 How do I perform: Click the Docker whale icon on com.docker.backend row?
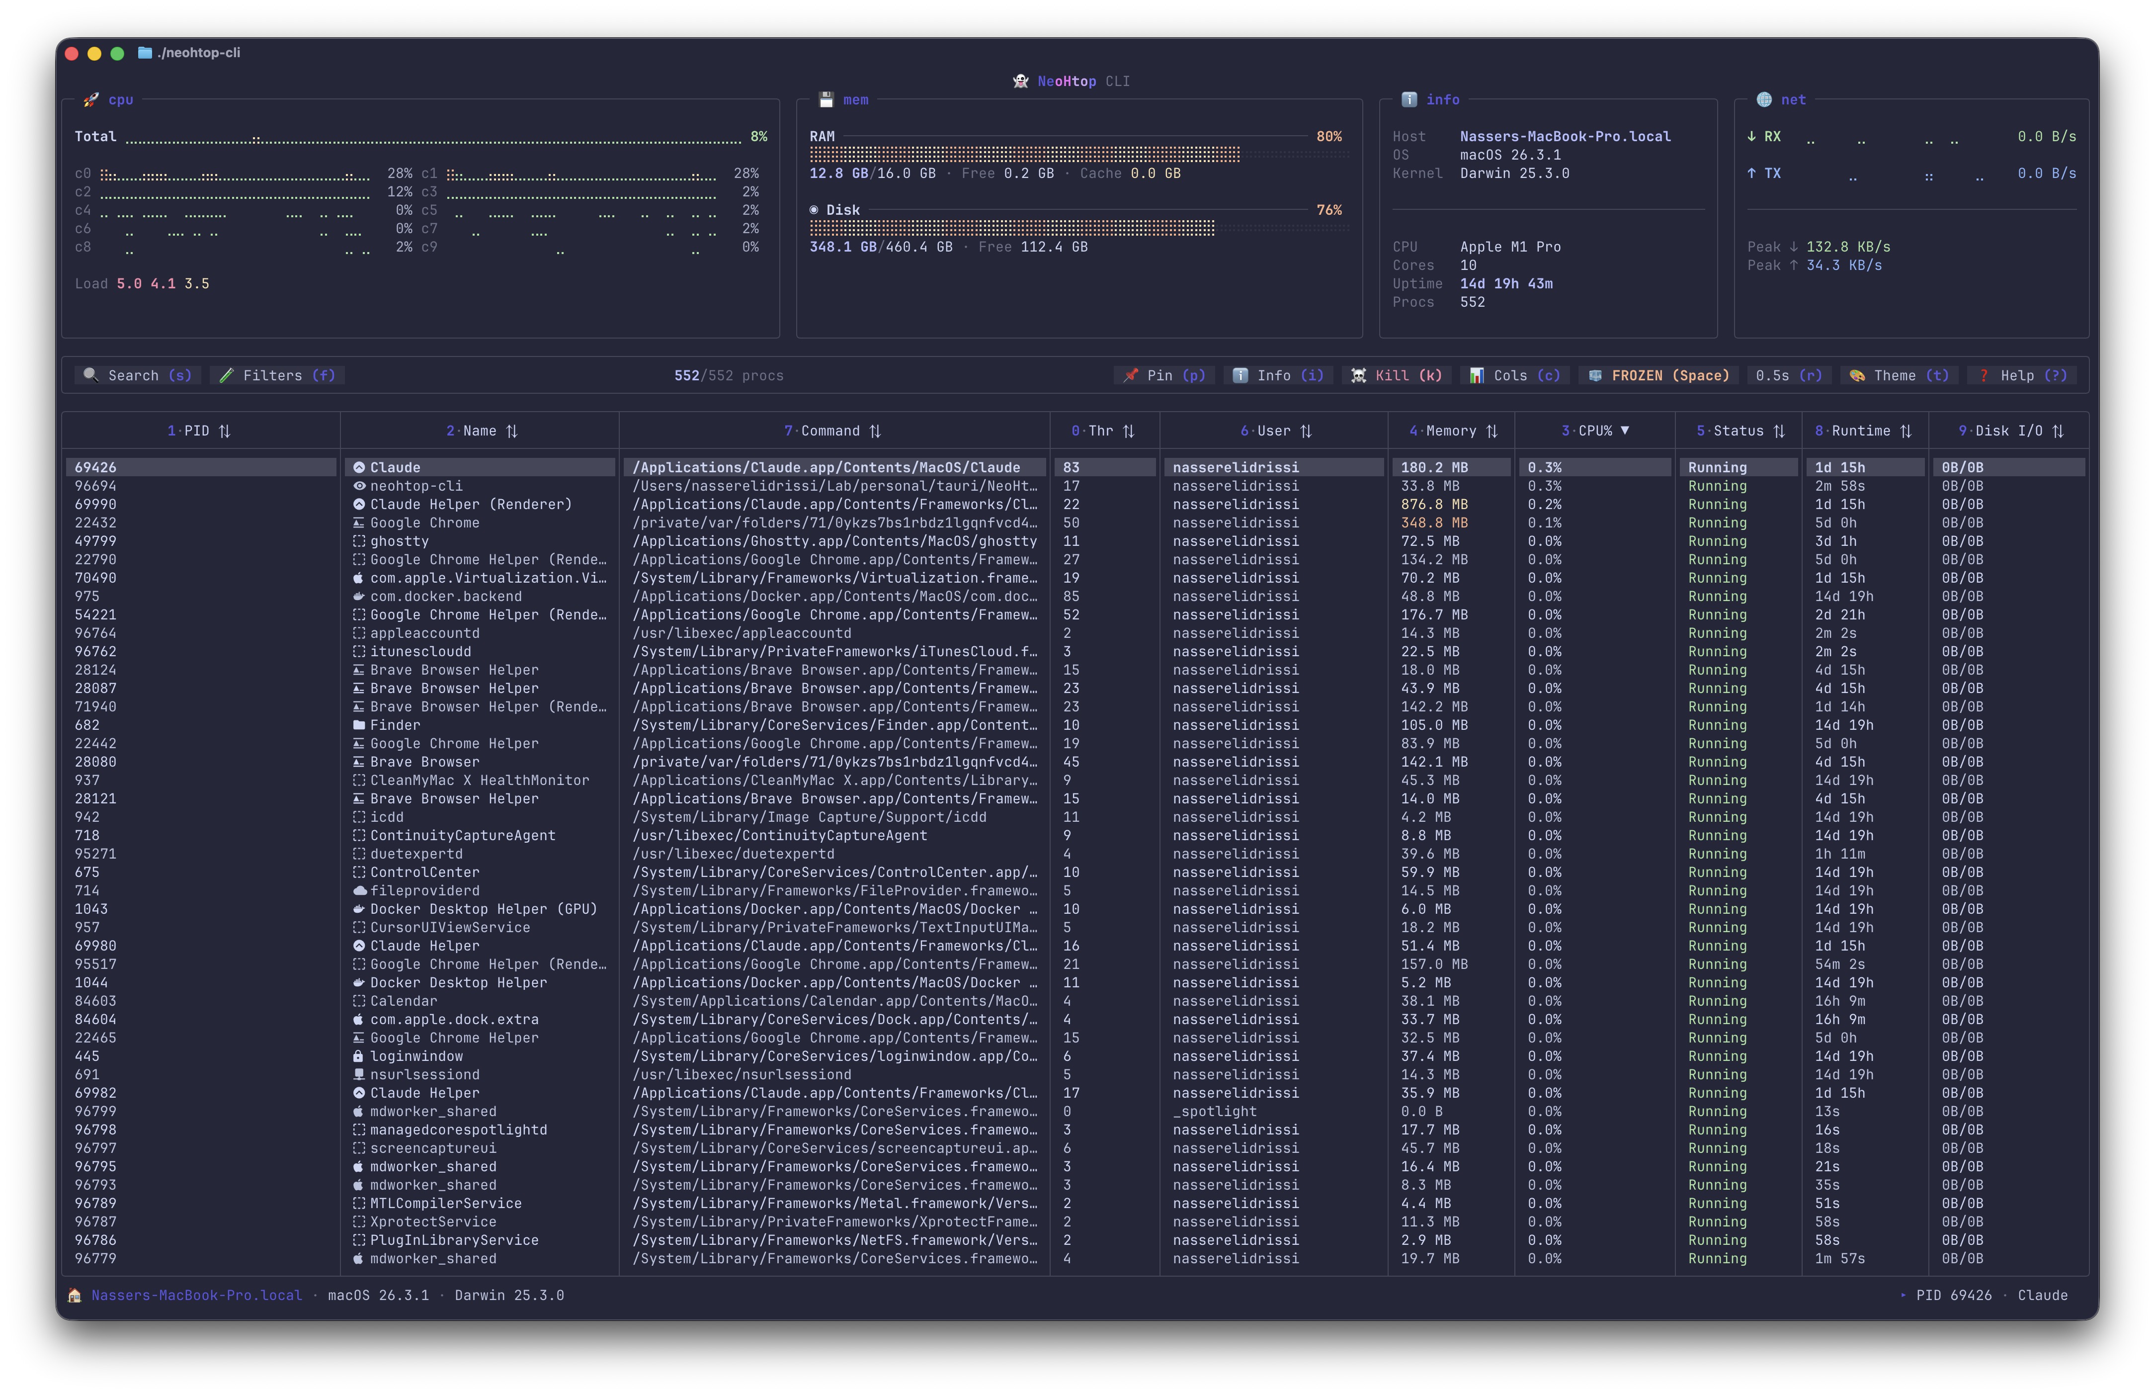coord(360,597)
